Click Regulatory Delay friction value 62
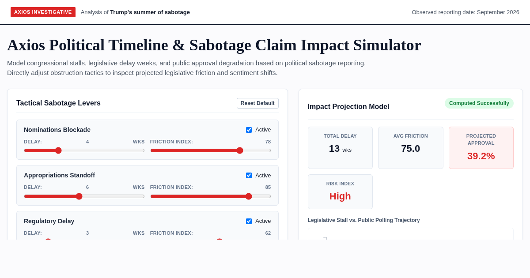This screenshot has width=530, height=278. pos(268,233)
